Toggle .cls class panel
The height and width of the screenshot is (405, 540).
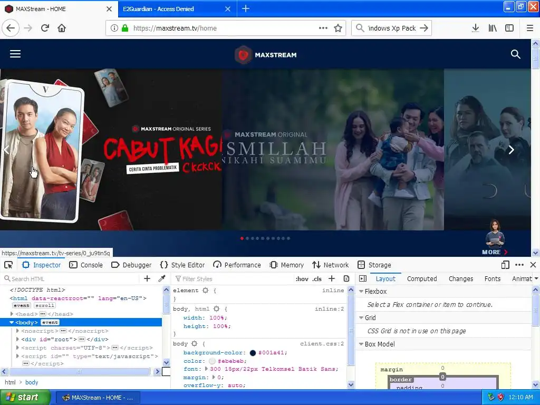pyautogui.click(x=317, y=279)
